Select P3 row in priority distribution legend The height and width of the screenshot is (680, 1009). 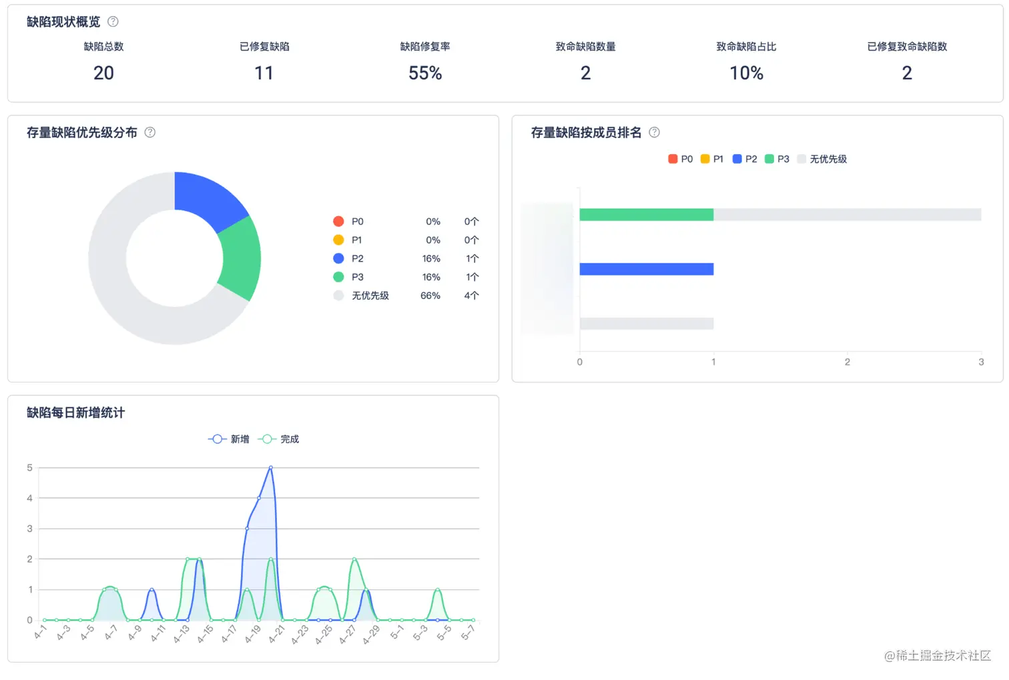(406, 277)
